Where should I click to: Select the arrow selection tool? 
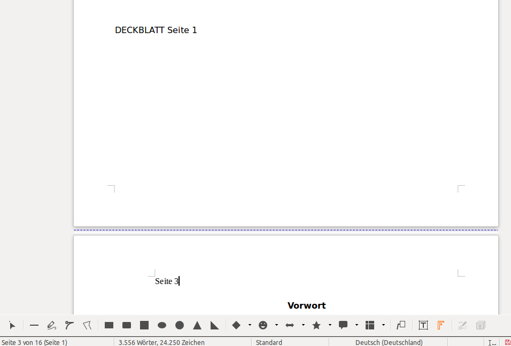12,325
